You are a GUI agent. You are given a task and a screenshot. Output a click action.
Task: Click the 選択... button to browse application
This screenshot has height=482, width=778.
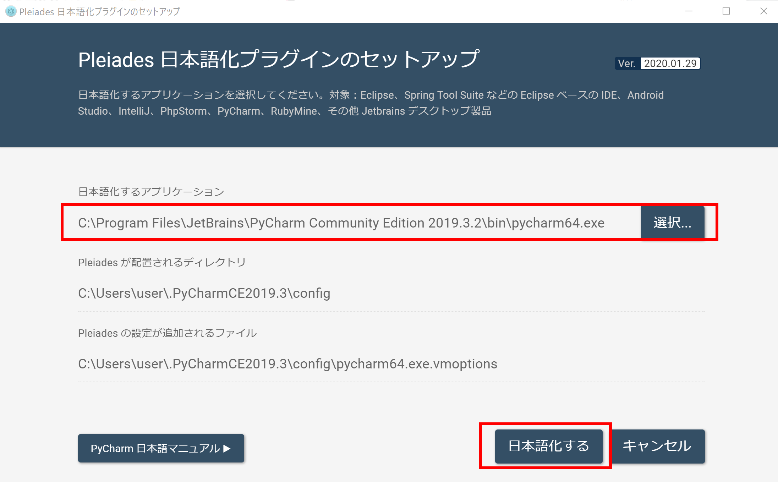(673, 223)
